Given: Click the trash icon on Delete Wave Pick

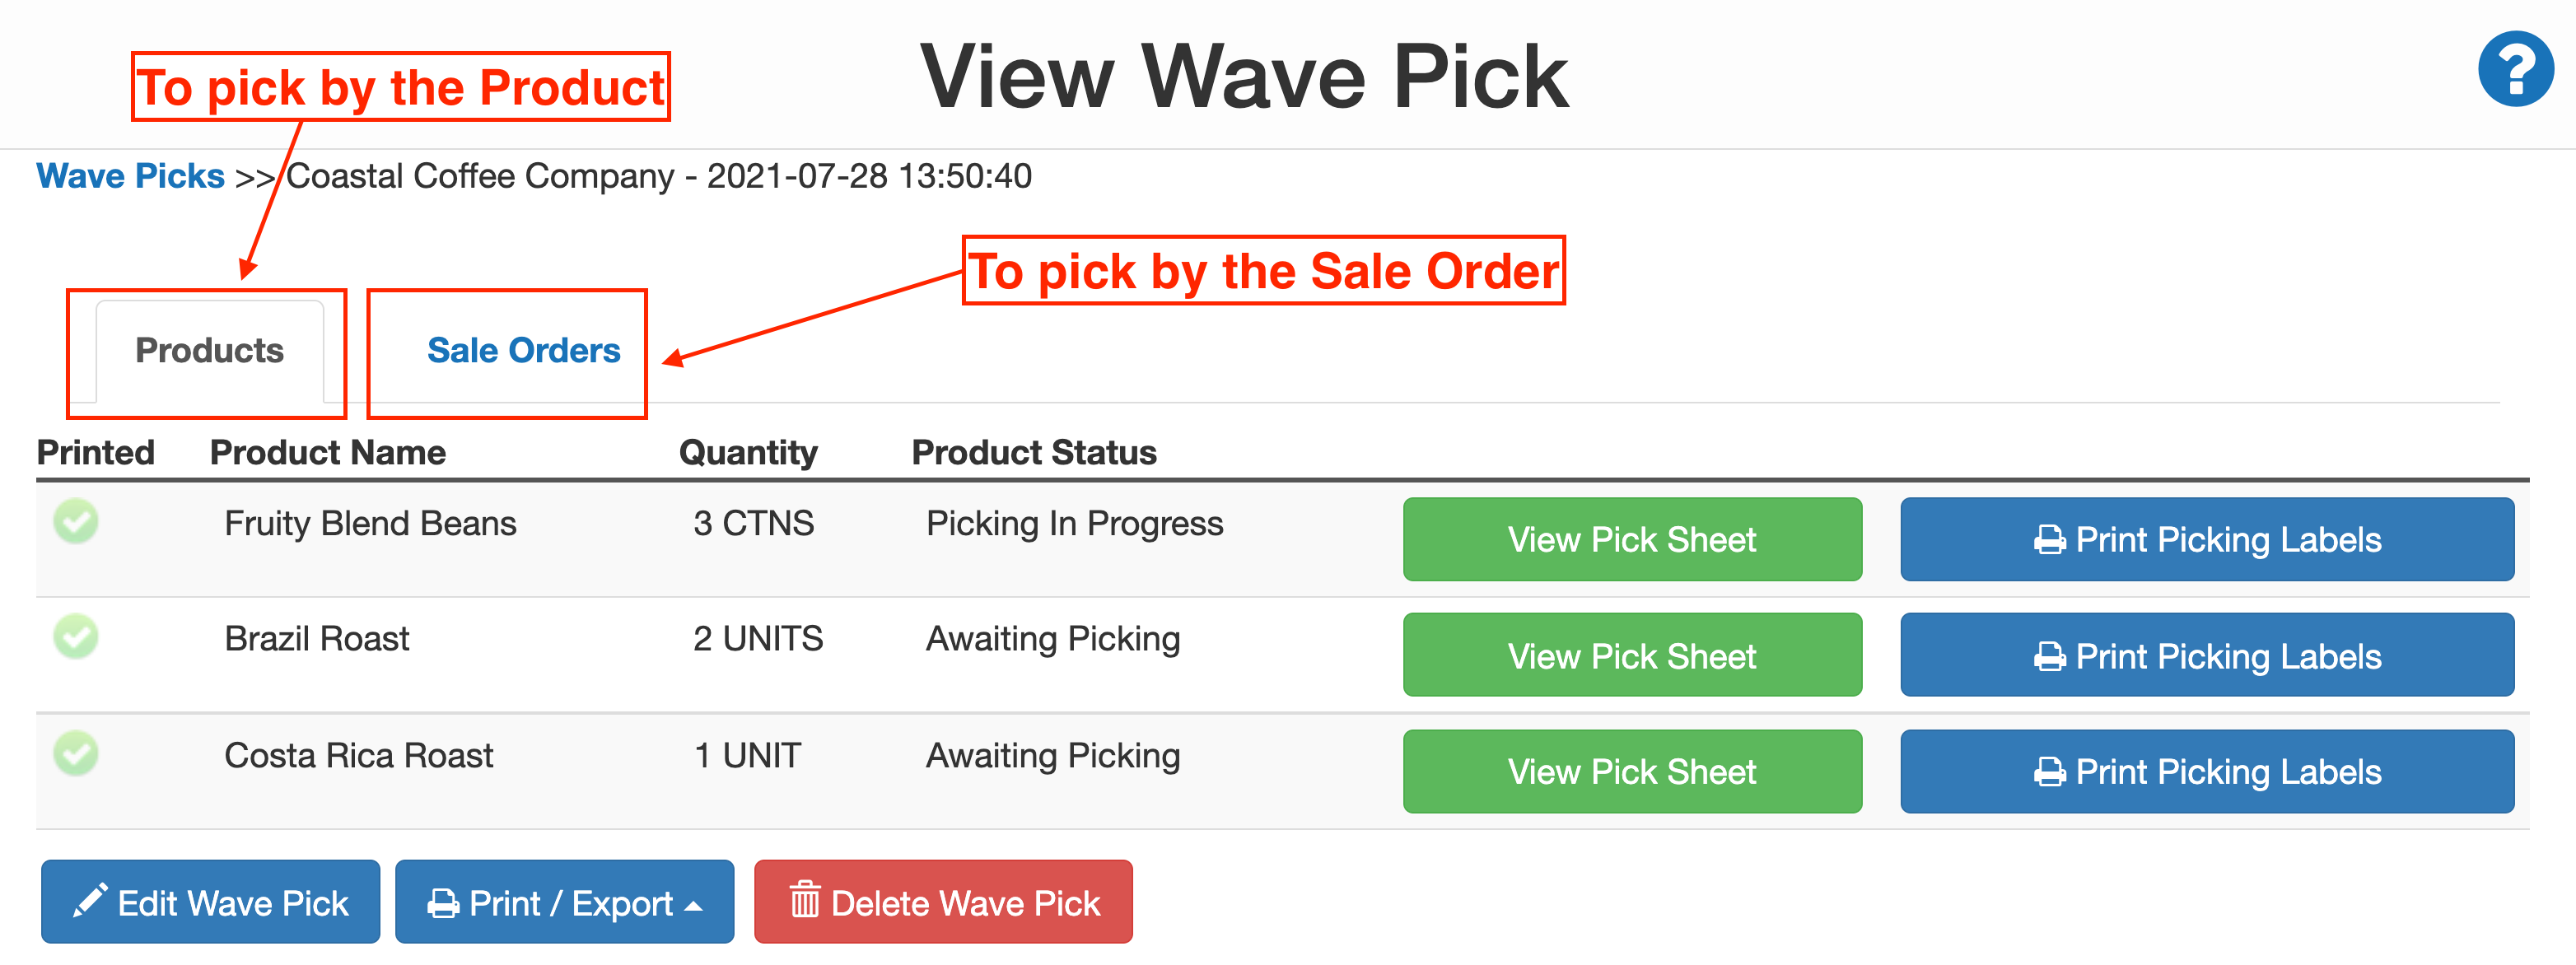Looking at the screenshot, I should coord(804,902).
